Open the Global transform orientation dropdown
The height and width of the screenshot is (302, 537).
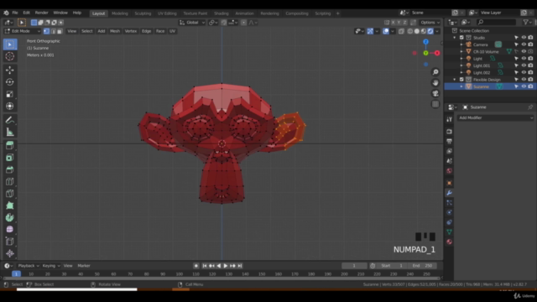pyautogui.click(x=192, y=23)
